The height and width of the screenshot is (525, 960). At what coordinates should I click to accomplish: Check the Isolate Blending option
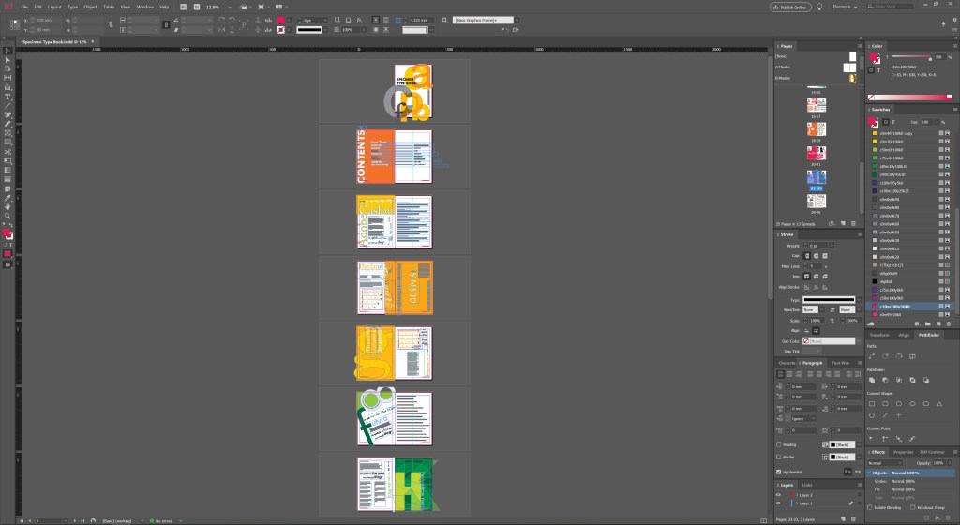click(869, 507)
